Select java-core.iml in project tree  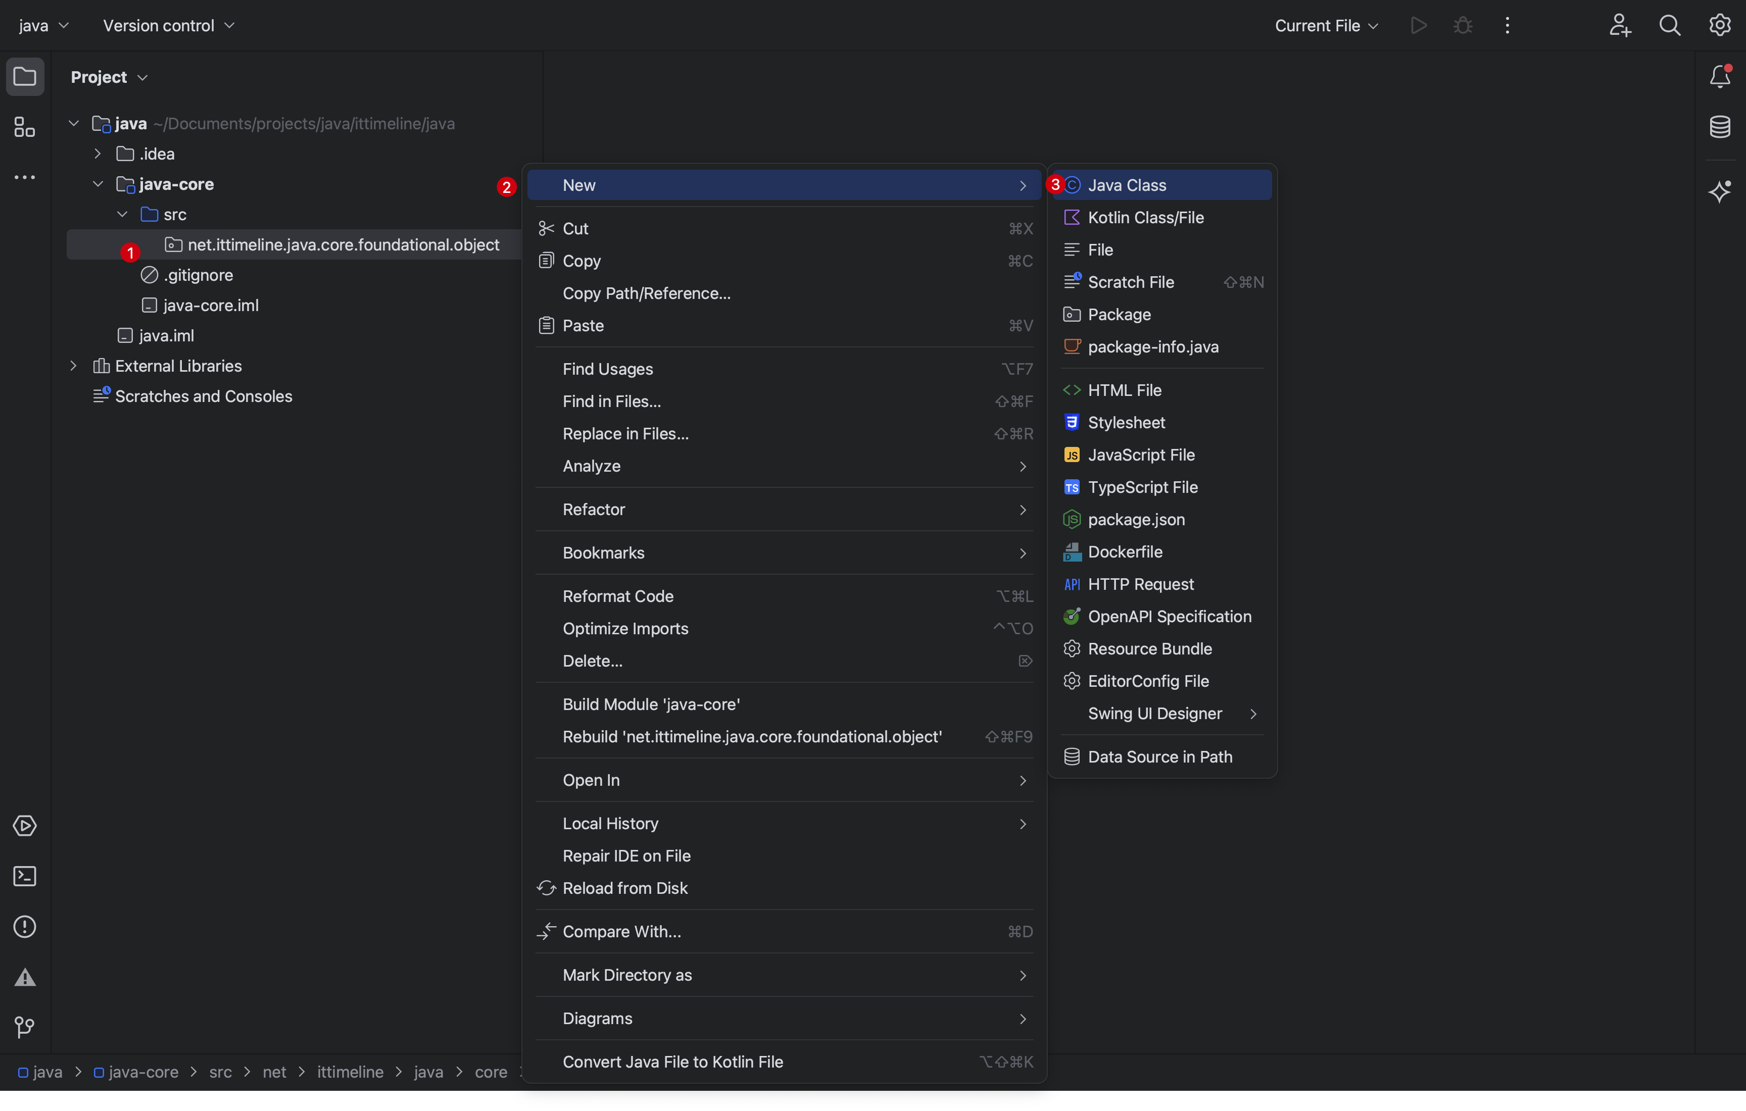point(200,306)
